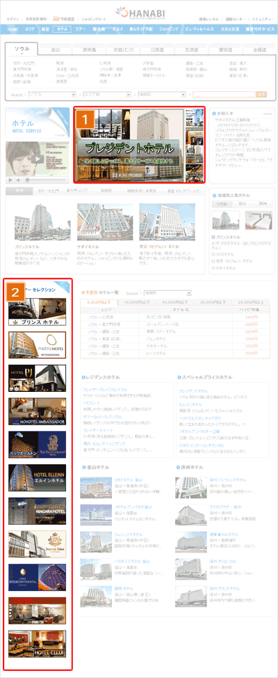Play the hotel promo video
Viewport: 278px width, 678px height.
click(x=38, y=159)
